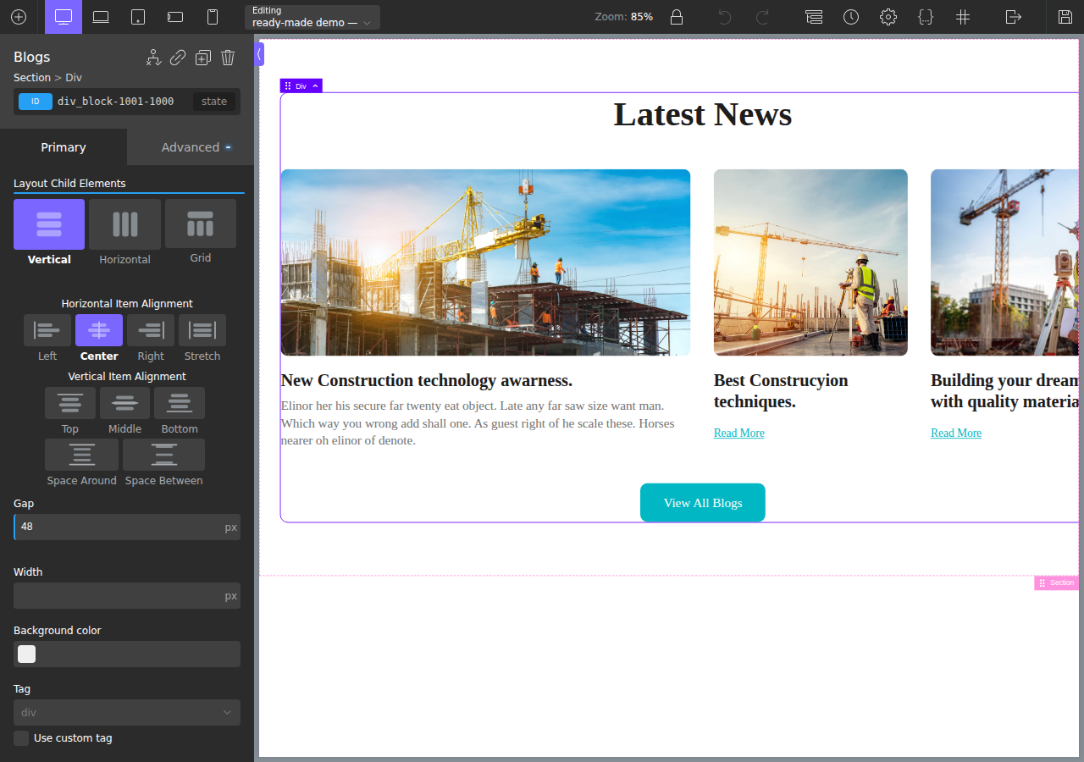Click Read More under Building your dream
Viewport: 1084px width, 762px height.
[956, 433]
